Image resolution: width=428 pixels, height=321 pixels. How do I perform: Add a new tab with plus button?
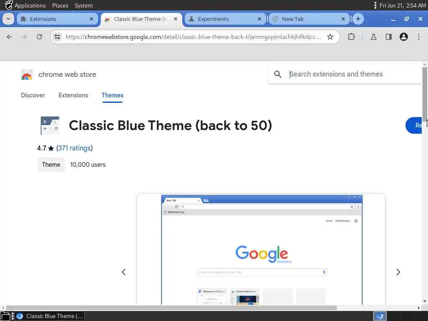358,19
